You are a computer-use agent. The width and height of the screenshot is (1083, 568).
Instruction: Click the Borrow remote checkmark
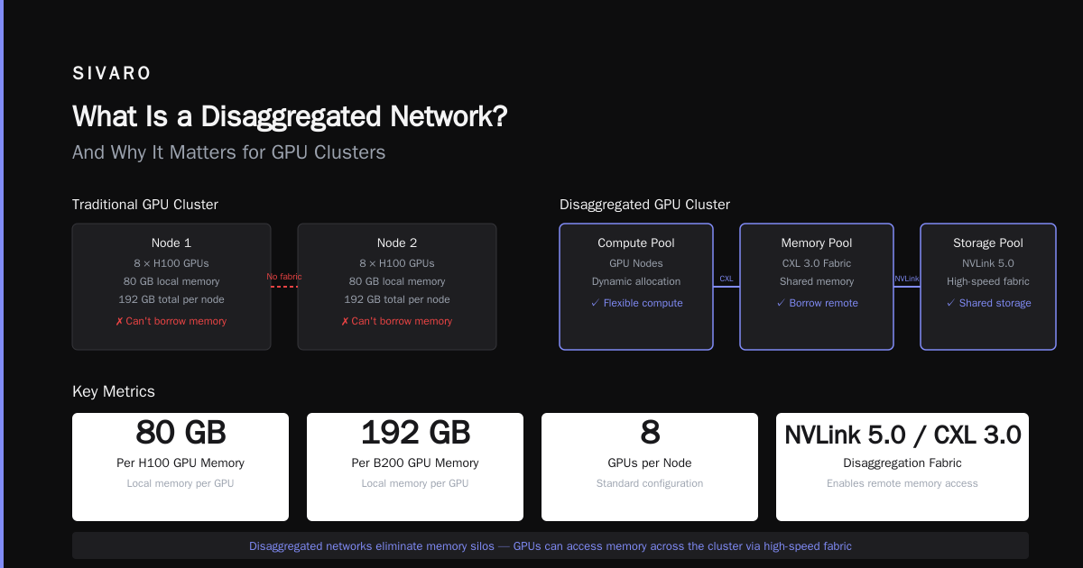tap(781, 304)
